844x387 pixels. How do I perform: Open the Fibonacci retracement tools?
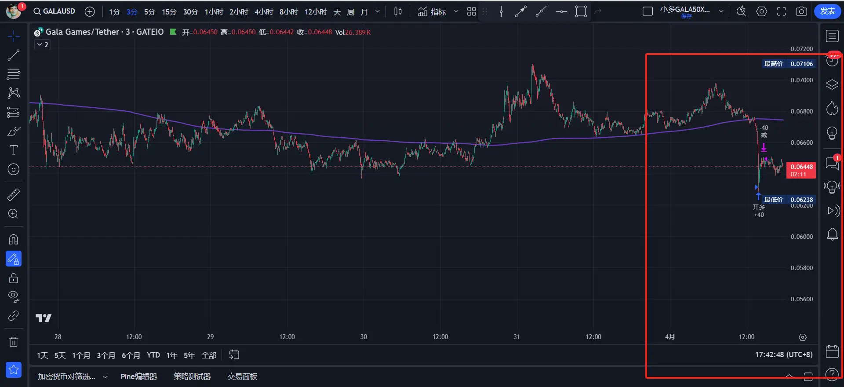pyautogui.click(x=14, y=74)
